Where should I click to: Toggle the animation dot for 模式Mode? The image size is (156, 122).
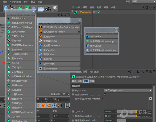(x=73, y=91)
